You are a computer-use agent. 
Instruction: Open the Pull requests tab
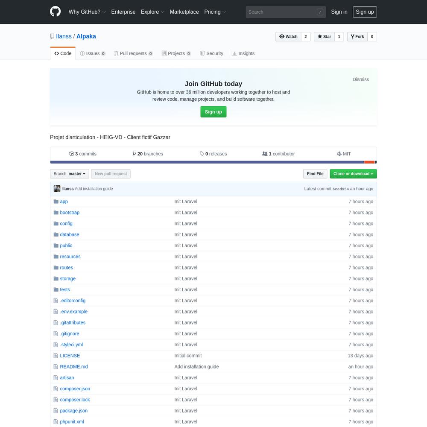click(133, 53)
